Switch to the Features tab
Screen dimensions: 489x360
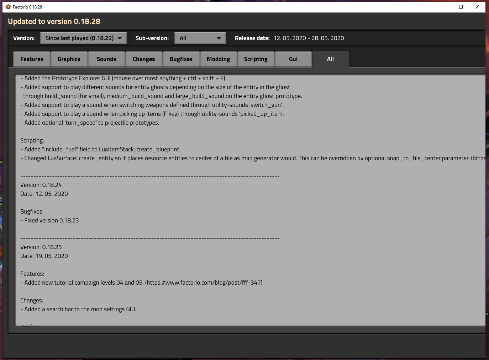(32, 59)
